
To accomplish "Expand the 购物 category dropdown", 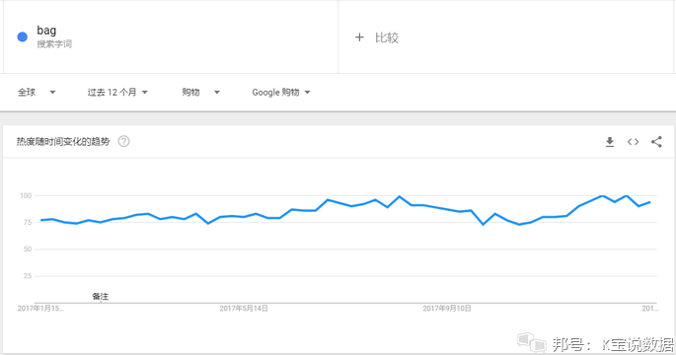I will 200,92.
